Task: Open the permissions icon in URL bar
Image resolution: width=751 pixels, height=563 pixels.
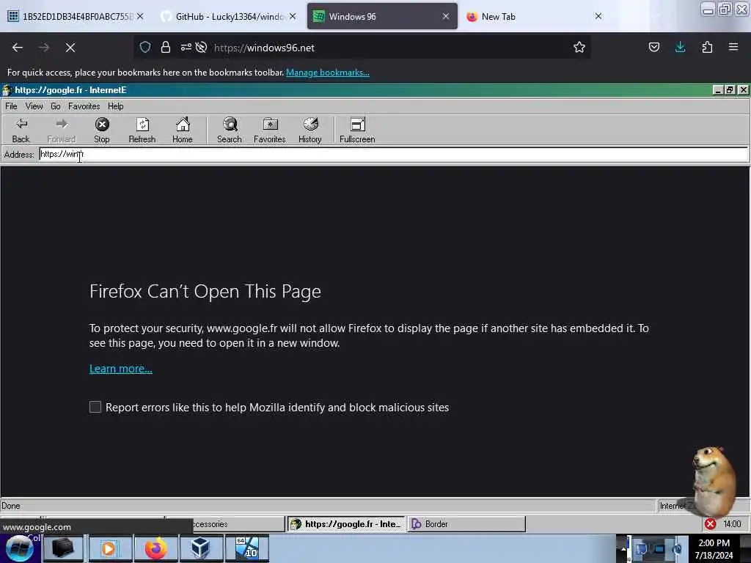Action: click(186, 48)
